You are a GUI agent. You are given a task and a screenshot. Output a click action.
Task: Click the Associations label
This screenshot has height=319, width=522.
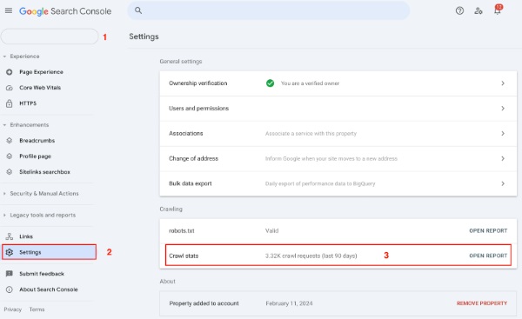186,133
